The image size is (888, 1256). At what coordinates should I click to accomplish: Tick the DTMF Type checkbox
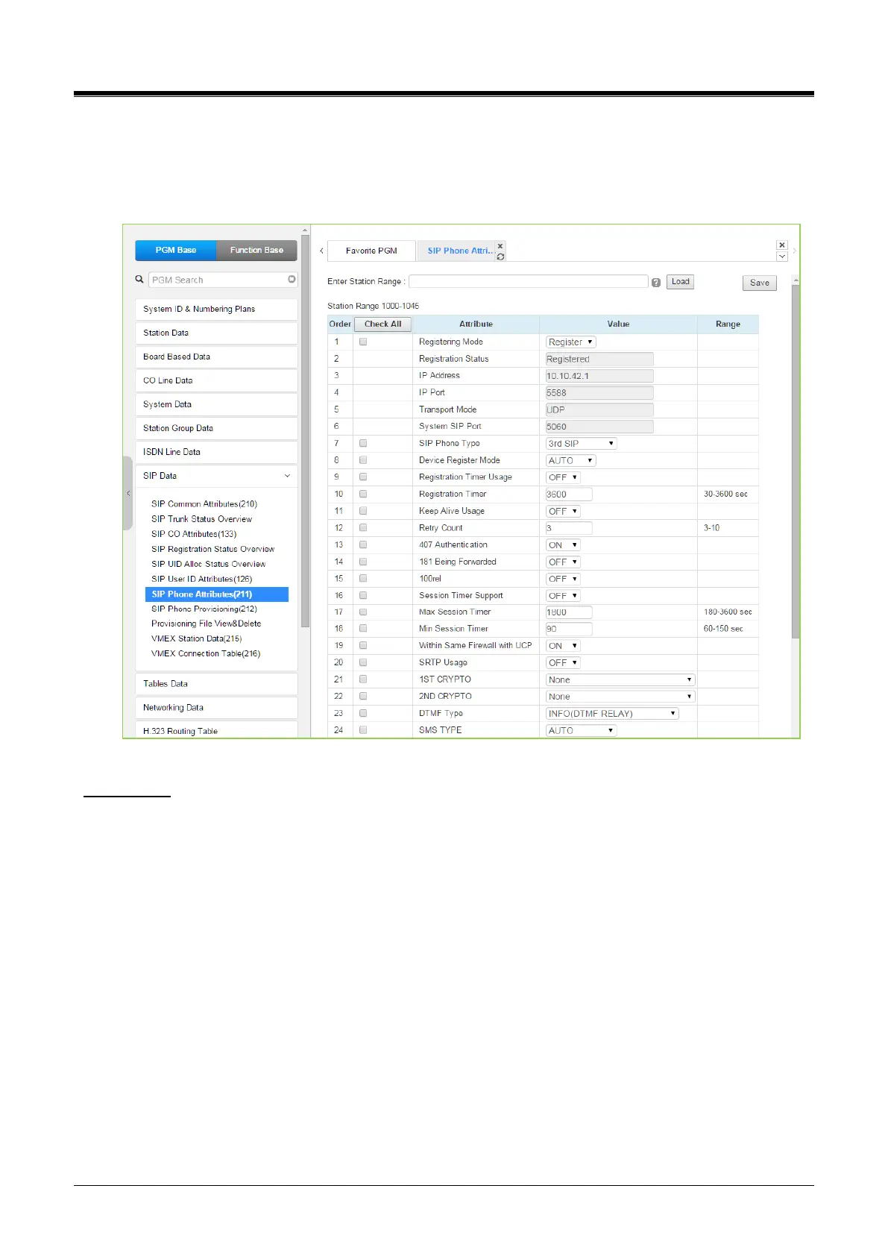(x=363, y=713)
